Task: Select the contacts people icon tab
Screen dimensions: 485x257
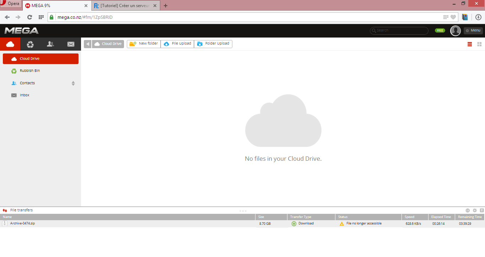Action: click(50, 44)
